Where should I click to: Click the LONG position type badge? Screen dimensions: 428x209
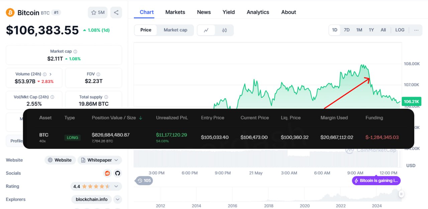click(73, 137)
